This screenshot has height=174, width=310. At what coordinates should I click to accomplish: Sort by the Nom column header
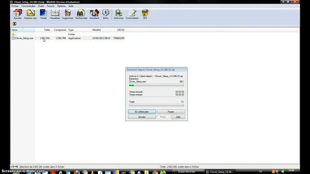pos(23,30)
